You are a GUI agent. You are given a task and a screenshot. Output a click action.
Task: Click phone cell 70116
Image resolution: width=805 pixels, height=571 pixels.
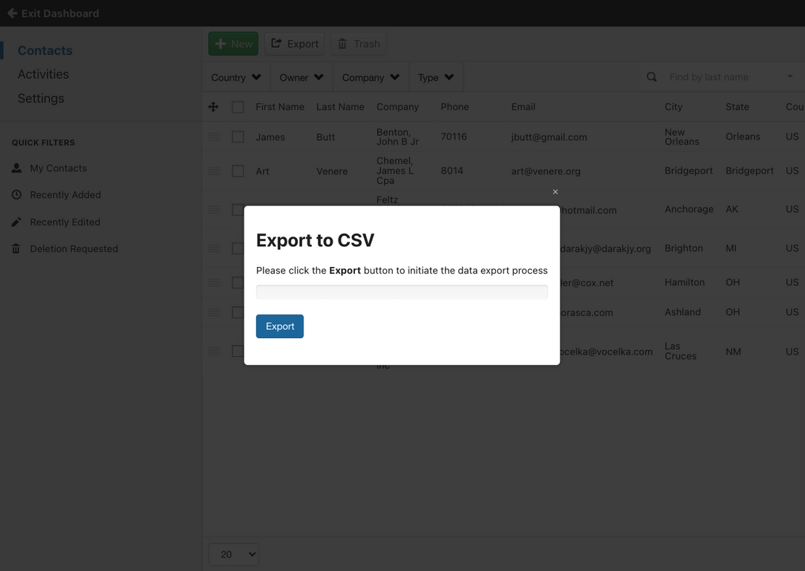[x=454, y=136]
